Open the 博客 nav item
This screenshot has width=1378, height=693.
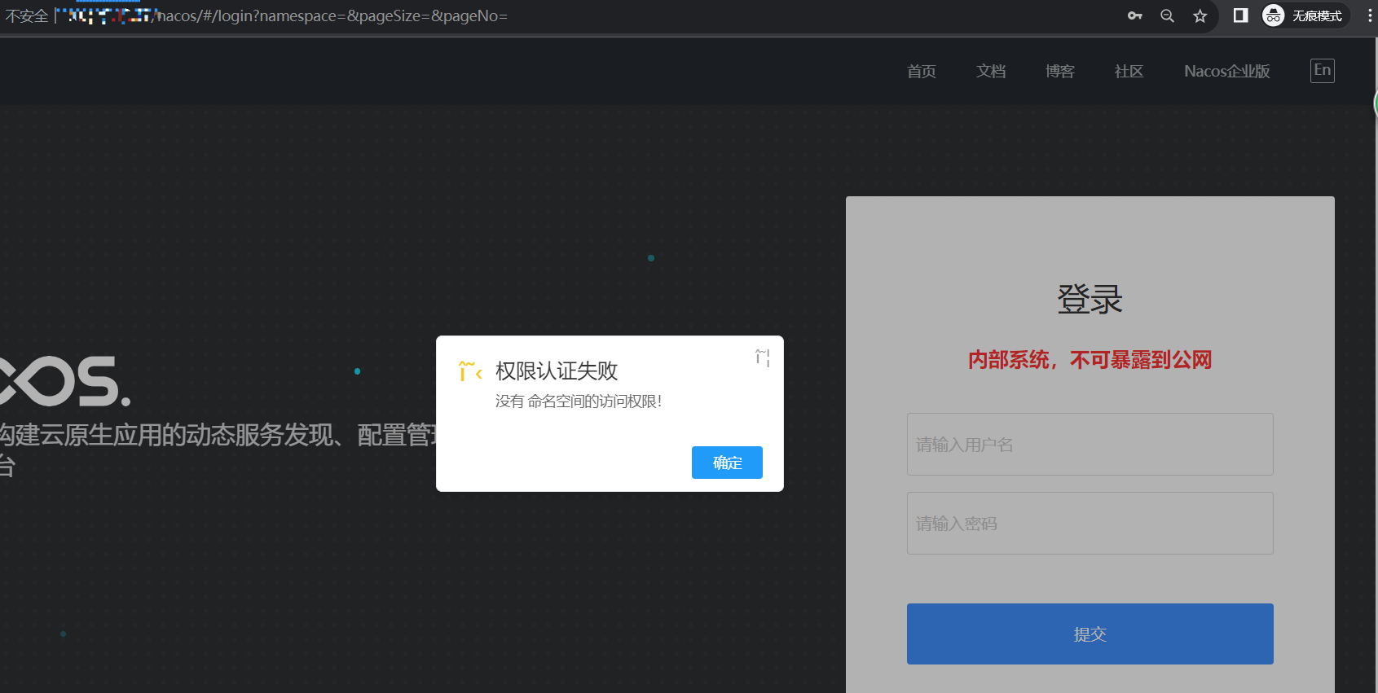point(1060,72)
